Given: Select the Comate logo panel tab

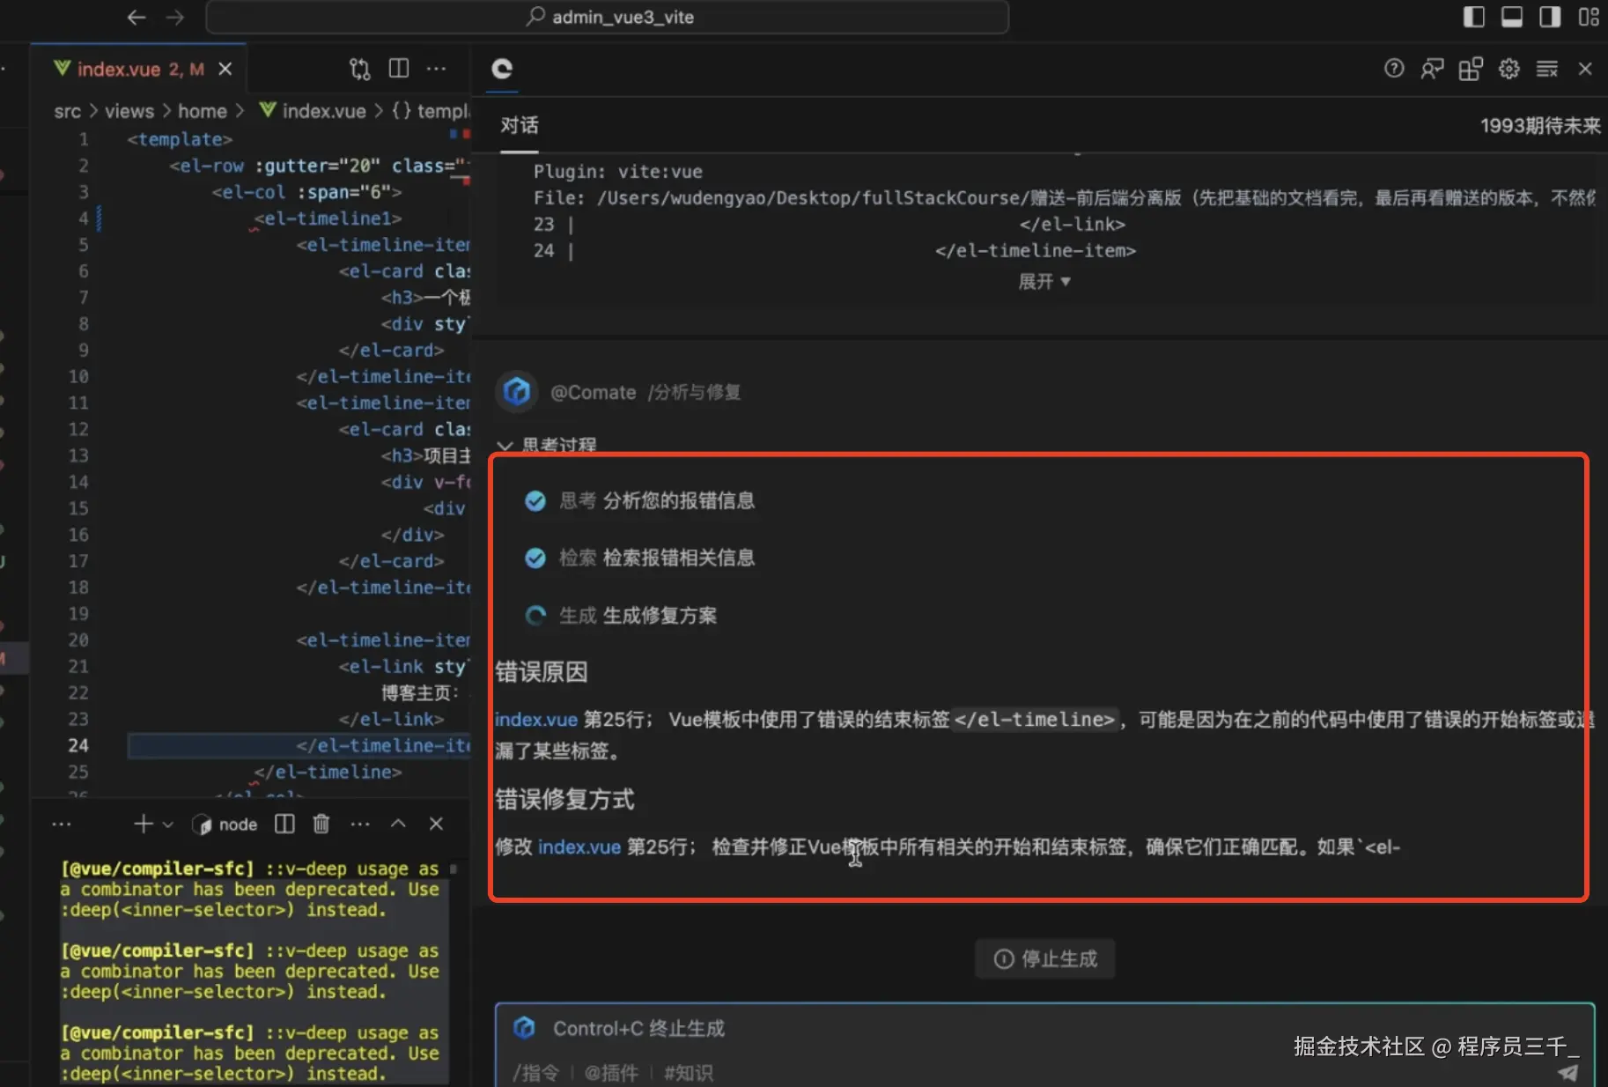Looking at the screenshot, I should click(x=502, y=69).
